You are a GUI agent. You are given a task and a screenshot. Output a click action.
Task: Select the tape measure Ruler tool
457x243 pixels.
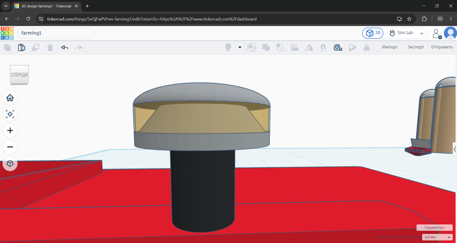[338, 48]
